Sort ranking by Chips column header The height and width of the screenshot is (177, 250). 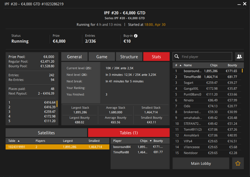[214, 65]
